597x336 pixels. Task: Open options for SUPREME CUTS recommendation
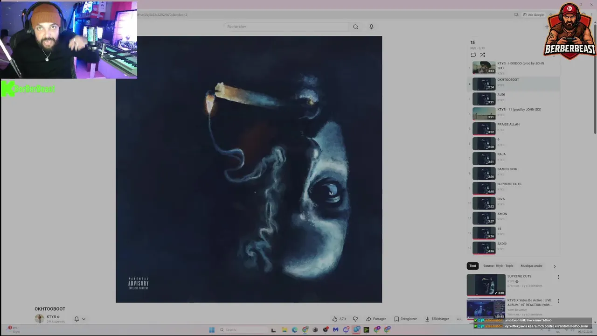[558, 277]
